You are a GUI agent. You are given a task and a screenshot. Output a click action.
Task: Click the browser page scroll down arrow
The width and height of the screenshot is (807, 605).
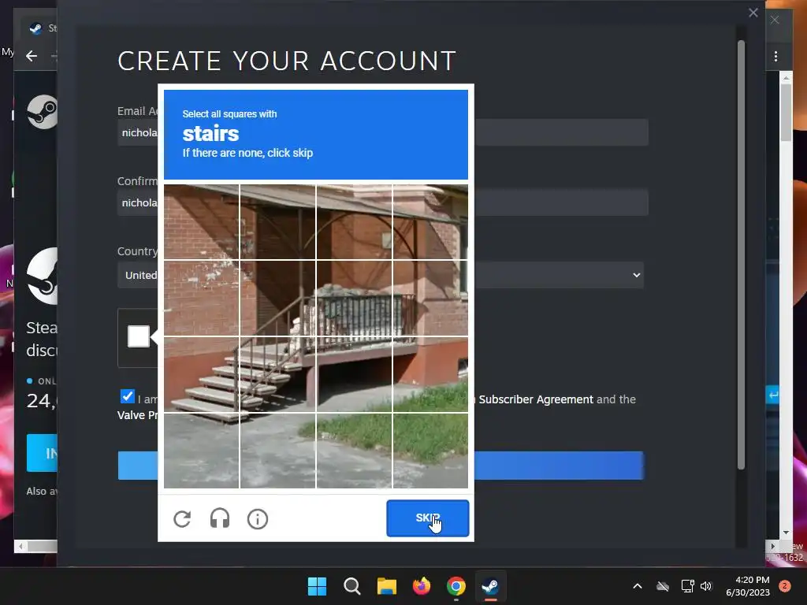pos(786,533)
